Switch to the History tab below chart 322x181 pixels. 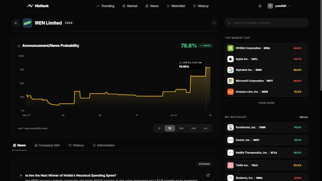76,145
